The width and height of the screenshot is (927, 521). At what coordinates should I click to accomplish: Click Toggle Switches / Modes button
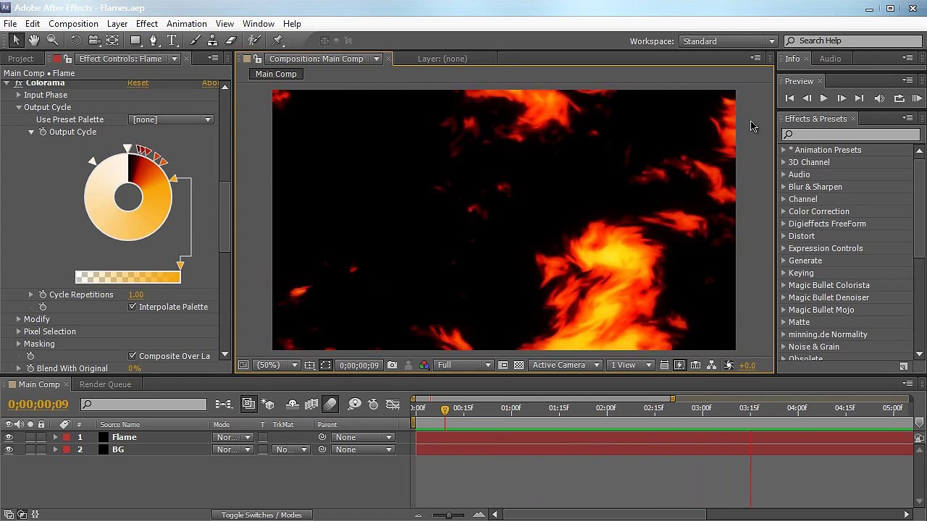(261, 515)
